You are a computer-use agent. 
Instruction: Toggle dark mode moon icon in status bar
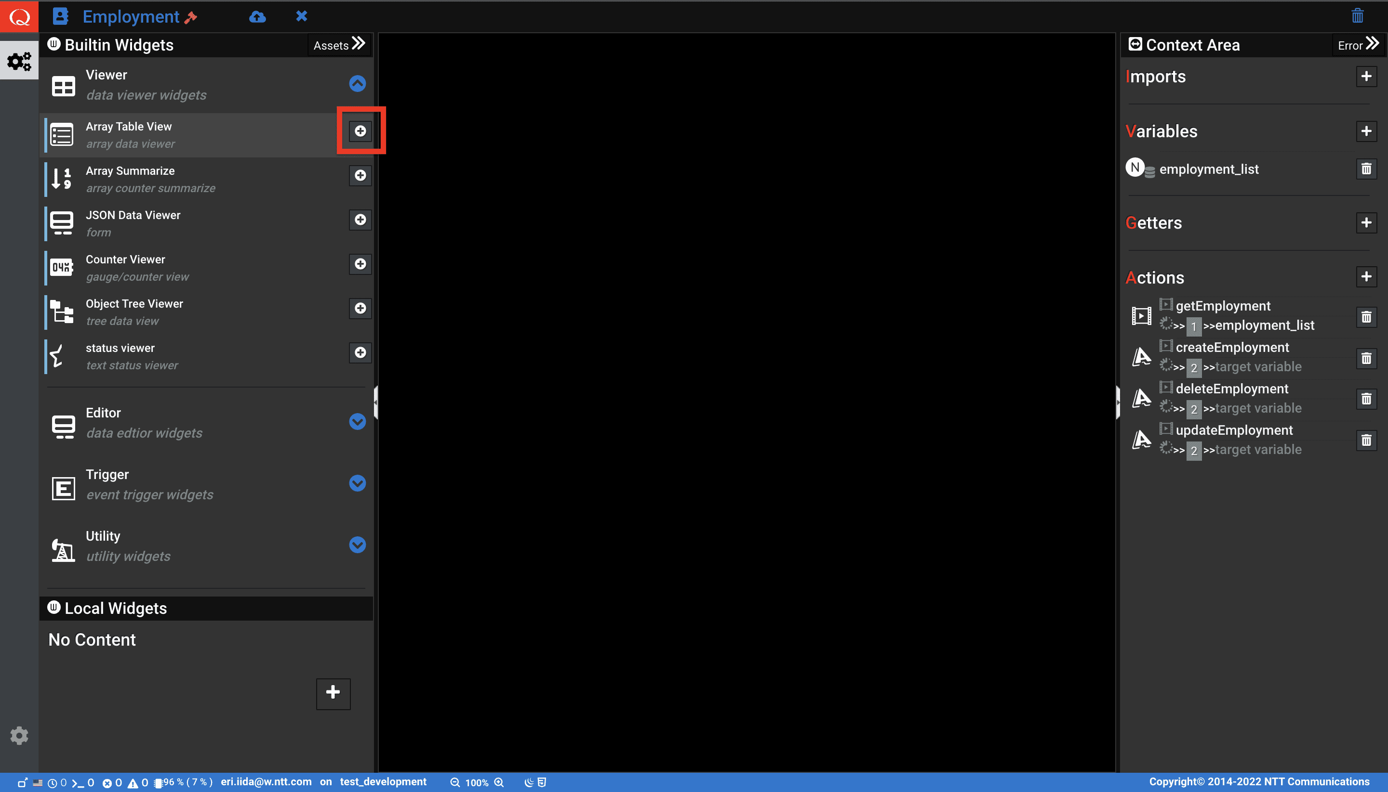528,782
